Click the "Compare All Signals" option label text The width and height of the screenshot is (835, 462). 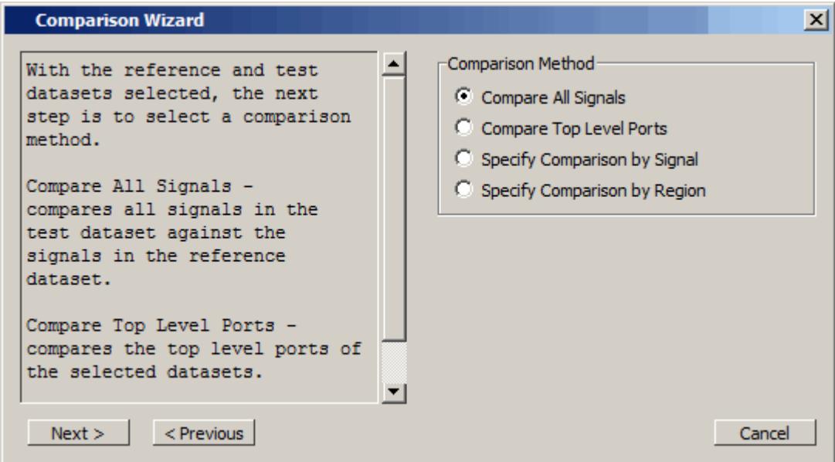click(553, 97)
